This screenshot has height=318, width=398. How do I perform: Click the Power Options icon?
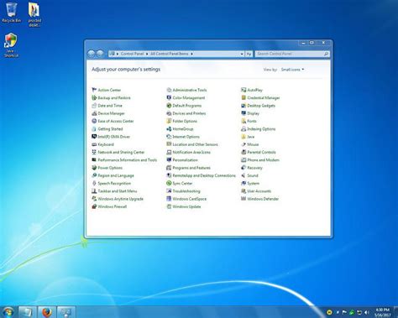pos(94,168)
